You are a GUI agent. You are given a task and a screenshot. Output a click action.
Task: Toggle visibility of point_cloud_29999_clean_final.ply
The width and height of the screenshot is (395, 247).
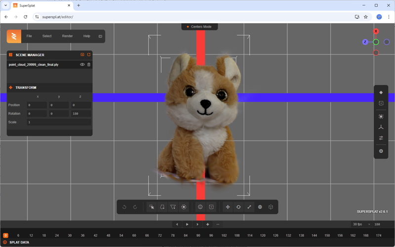coord(82,64)
